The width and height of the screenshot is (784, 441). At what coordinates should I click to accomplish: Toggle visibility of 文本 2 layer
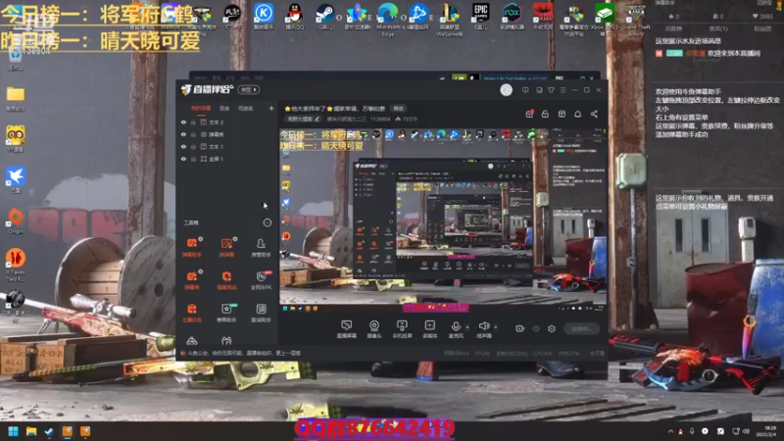point(183,122)
